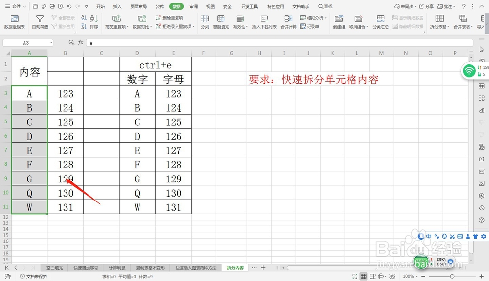
Task: Open the 分列 text-to-columns tool
Action: [205, 22]
